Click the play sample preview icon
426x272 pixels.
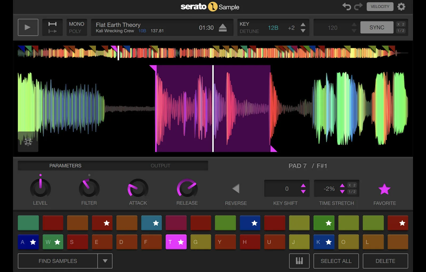click(x=28, y=27)
